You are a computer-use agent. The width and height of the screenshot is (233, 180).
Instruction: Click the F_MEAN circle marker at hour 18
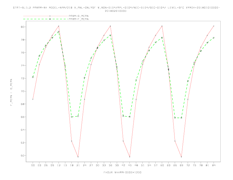71,117
